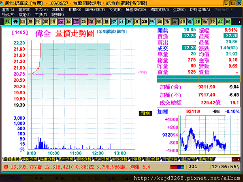Click the cyan 江 toolbar icon
This screenshot has width=243, height=182.
click(122, 21)
